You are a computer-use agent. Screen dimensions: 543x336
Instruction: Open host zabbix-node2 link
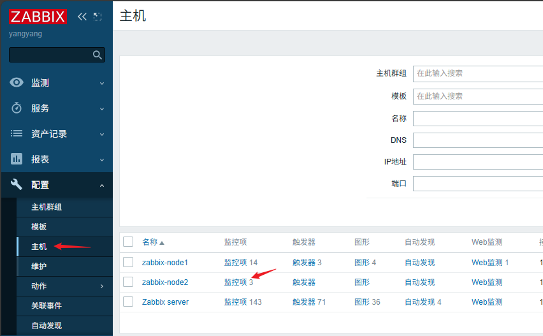click(x=165, y=282)
